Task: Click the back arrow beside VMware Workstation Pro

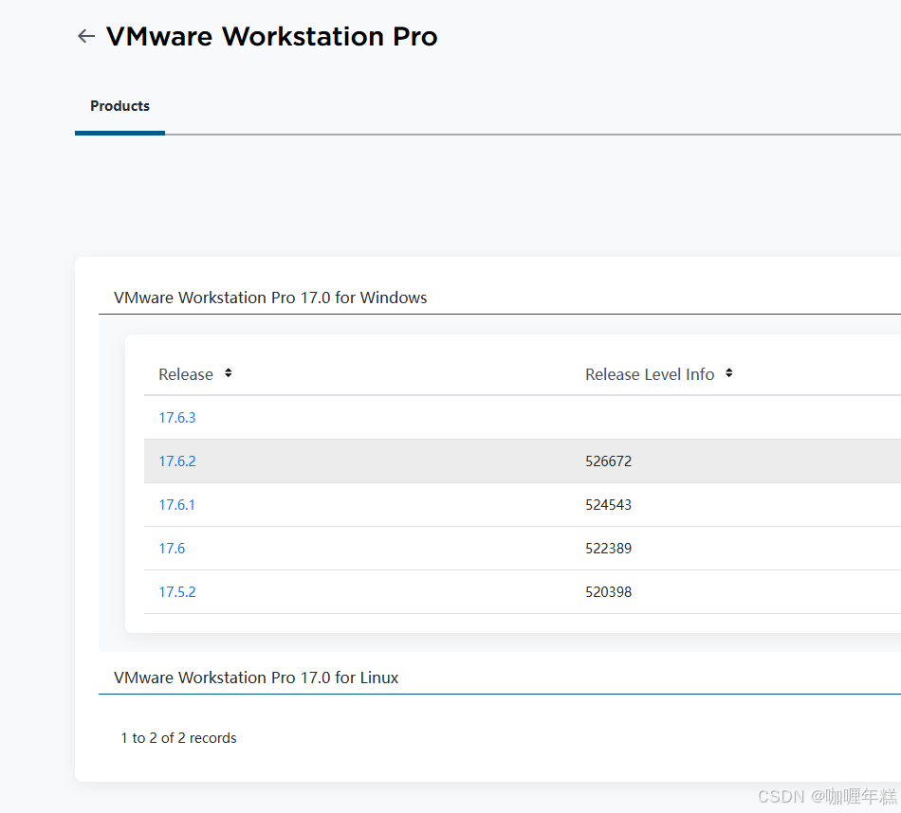Action: click(86, 36)
